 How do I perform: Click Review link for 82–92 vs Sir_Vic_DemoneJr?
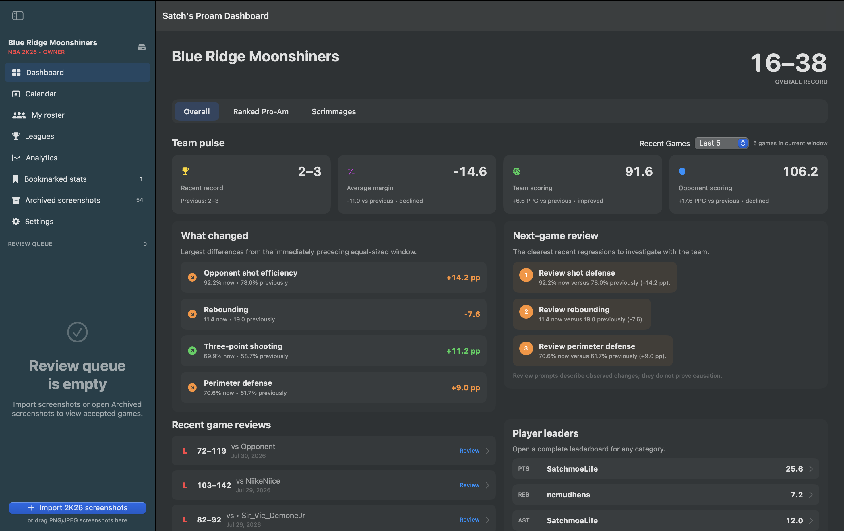point(469,520)
